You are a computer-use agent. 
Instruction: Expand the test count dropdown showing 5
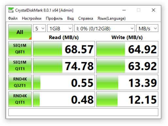tap(39, 28)
